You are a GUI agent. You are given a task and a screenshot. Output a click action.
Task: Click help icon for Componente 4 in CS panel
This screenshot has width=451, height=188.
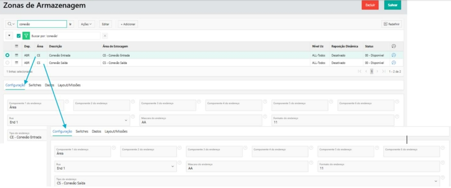tap(311, 148)
